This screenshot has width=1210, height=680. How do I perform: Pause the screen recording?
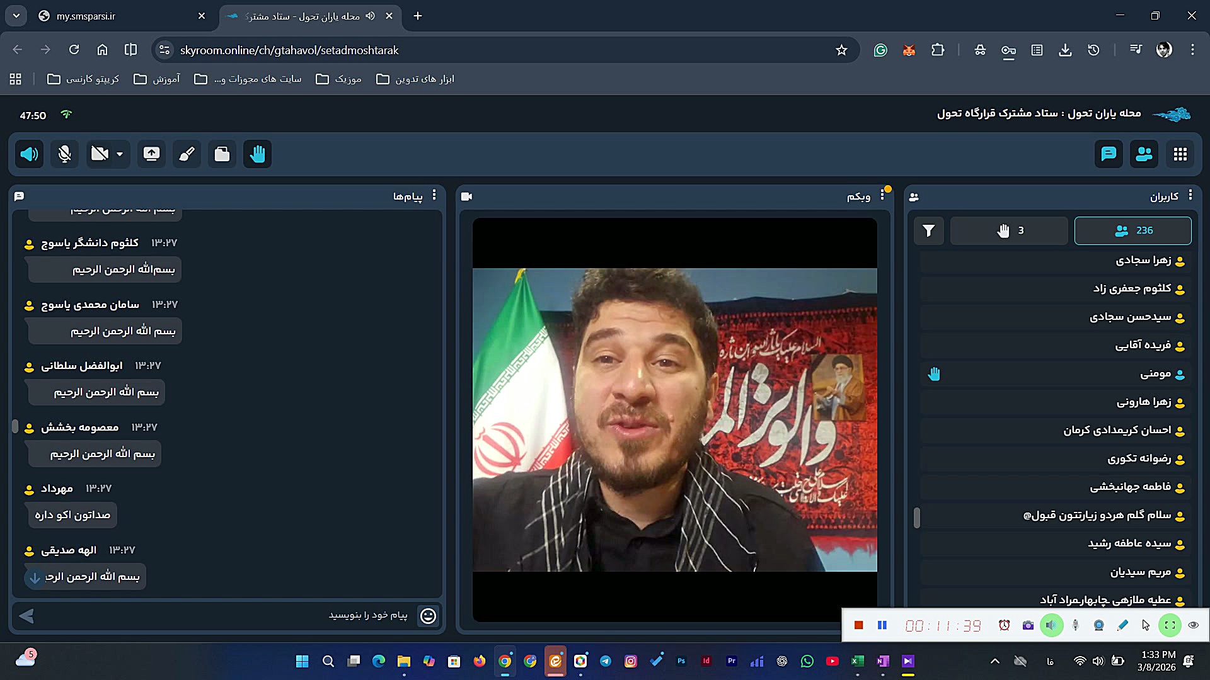click(x=882, y=625)
